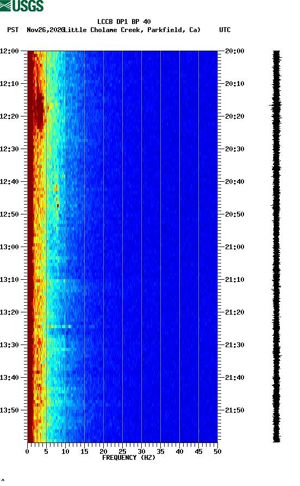Click the 13:00 PST time label
300x486 pixels.
9,247
